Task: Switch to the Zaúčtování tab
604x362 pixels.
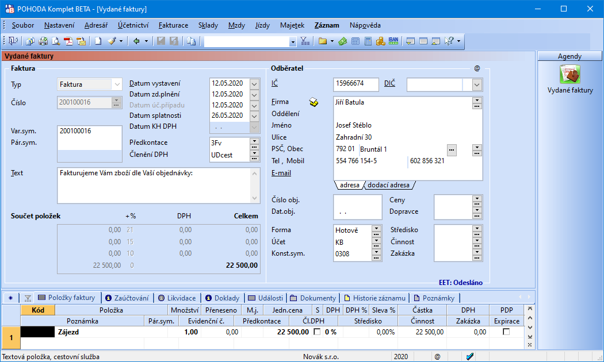Action: click(x=127, y=298)
